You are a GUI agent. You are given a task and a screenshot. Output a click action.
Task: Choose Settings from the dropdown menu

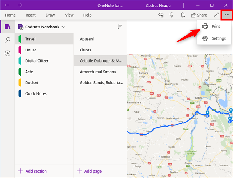[x=218, y=38]
